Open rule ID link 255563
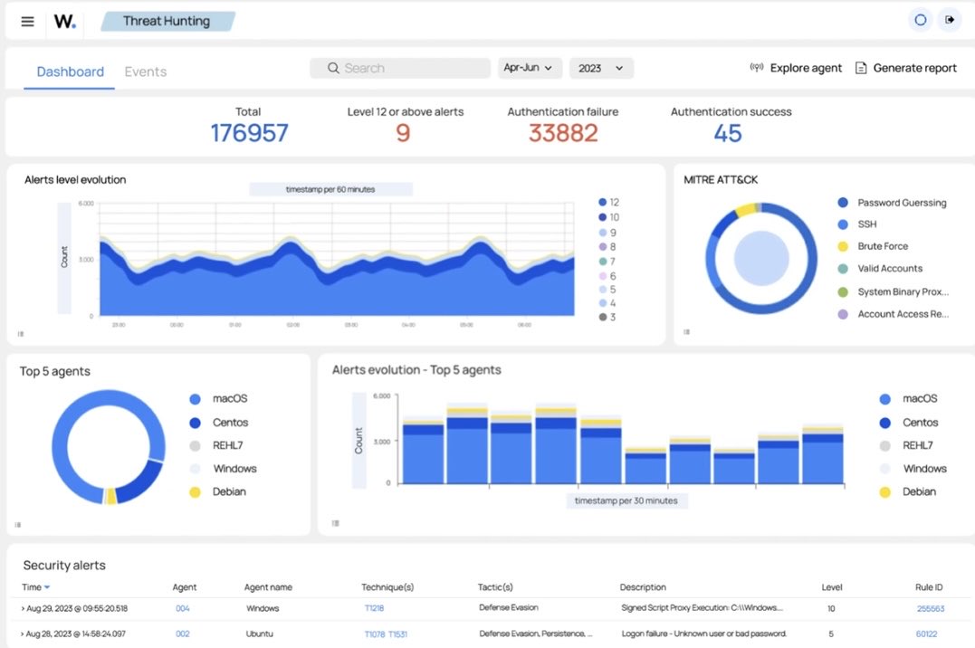Viewport: 975px width, 648px height. [931, 609]
